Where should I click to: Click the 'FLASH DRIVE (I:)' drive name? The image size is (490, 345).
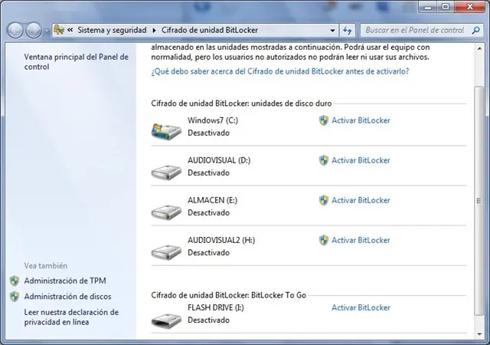click(x=216, y=307)
